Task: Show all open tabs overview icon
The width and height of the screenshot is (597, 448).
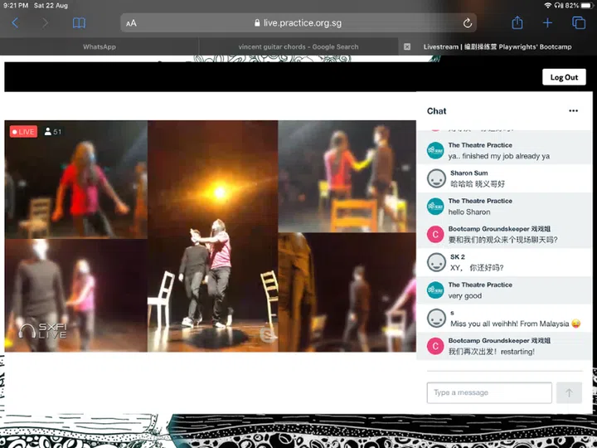Action: click(x=579, y=23)
